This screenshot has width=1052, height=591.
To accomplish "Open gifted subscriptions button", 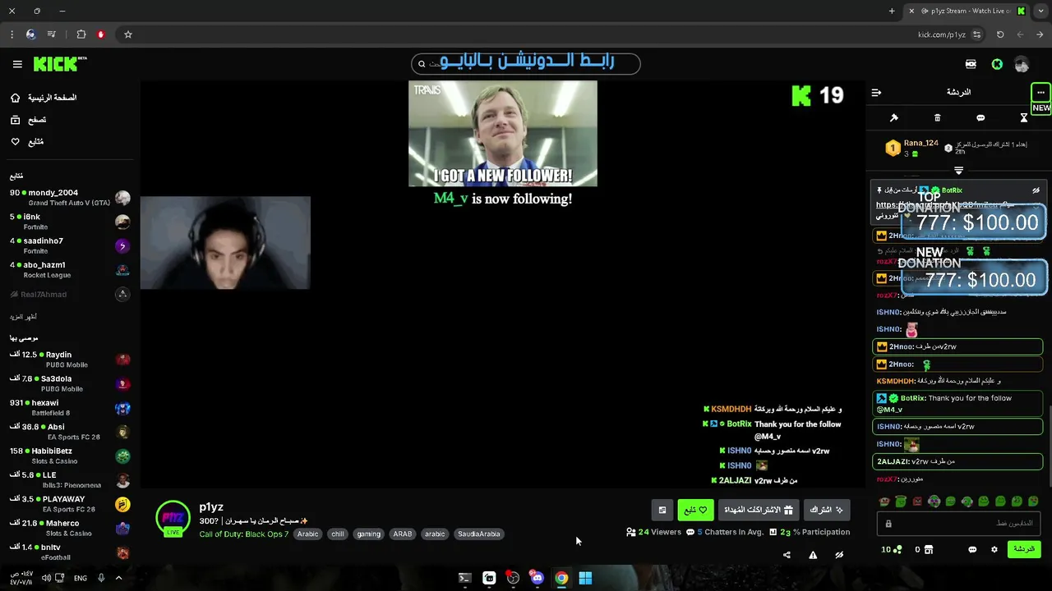I will click(x=758, y=510).
